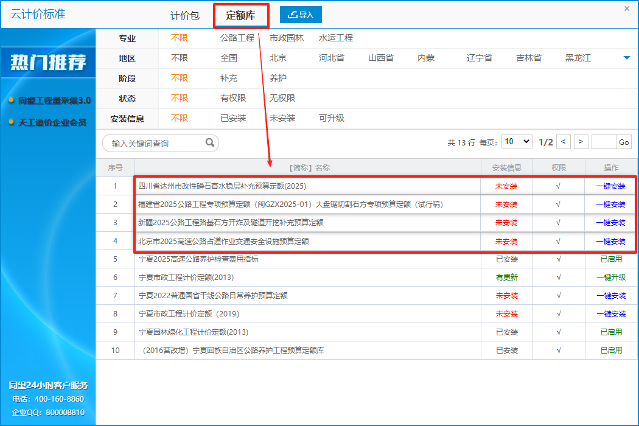Click 一键安装 for 四川省达州市 quota
This screenshot has width=639, height=426.
[x=610, y=186]
